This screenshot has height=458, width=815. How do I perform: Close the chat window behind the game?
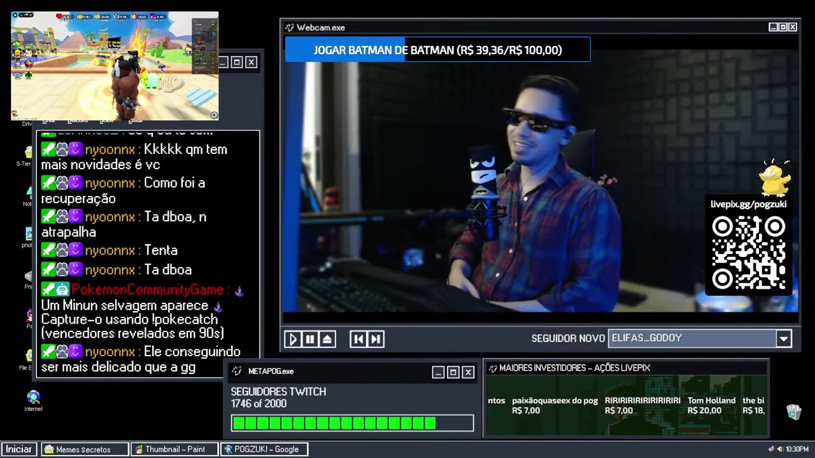click(252, 62)
